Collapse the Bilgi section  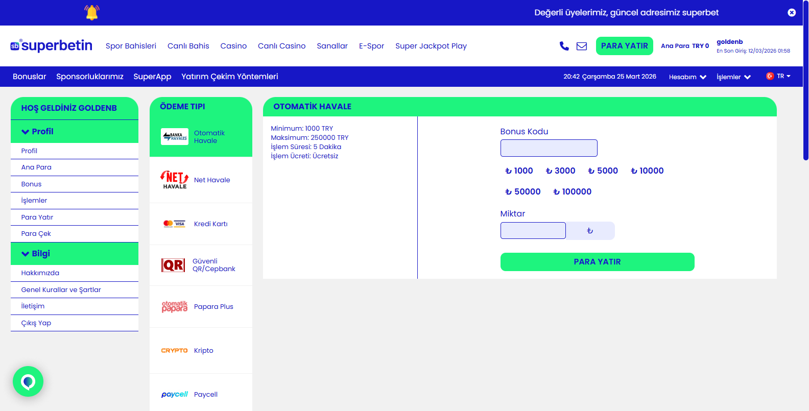[x=75, y=253]
